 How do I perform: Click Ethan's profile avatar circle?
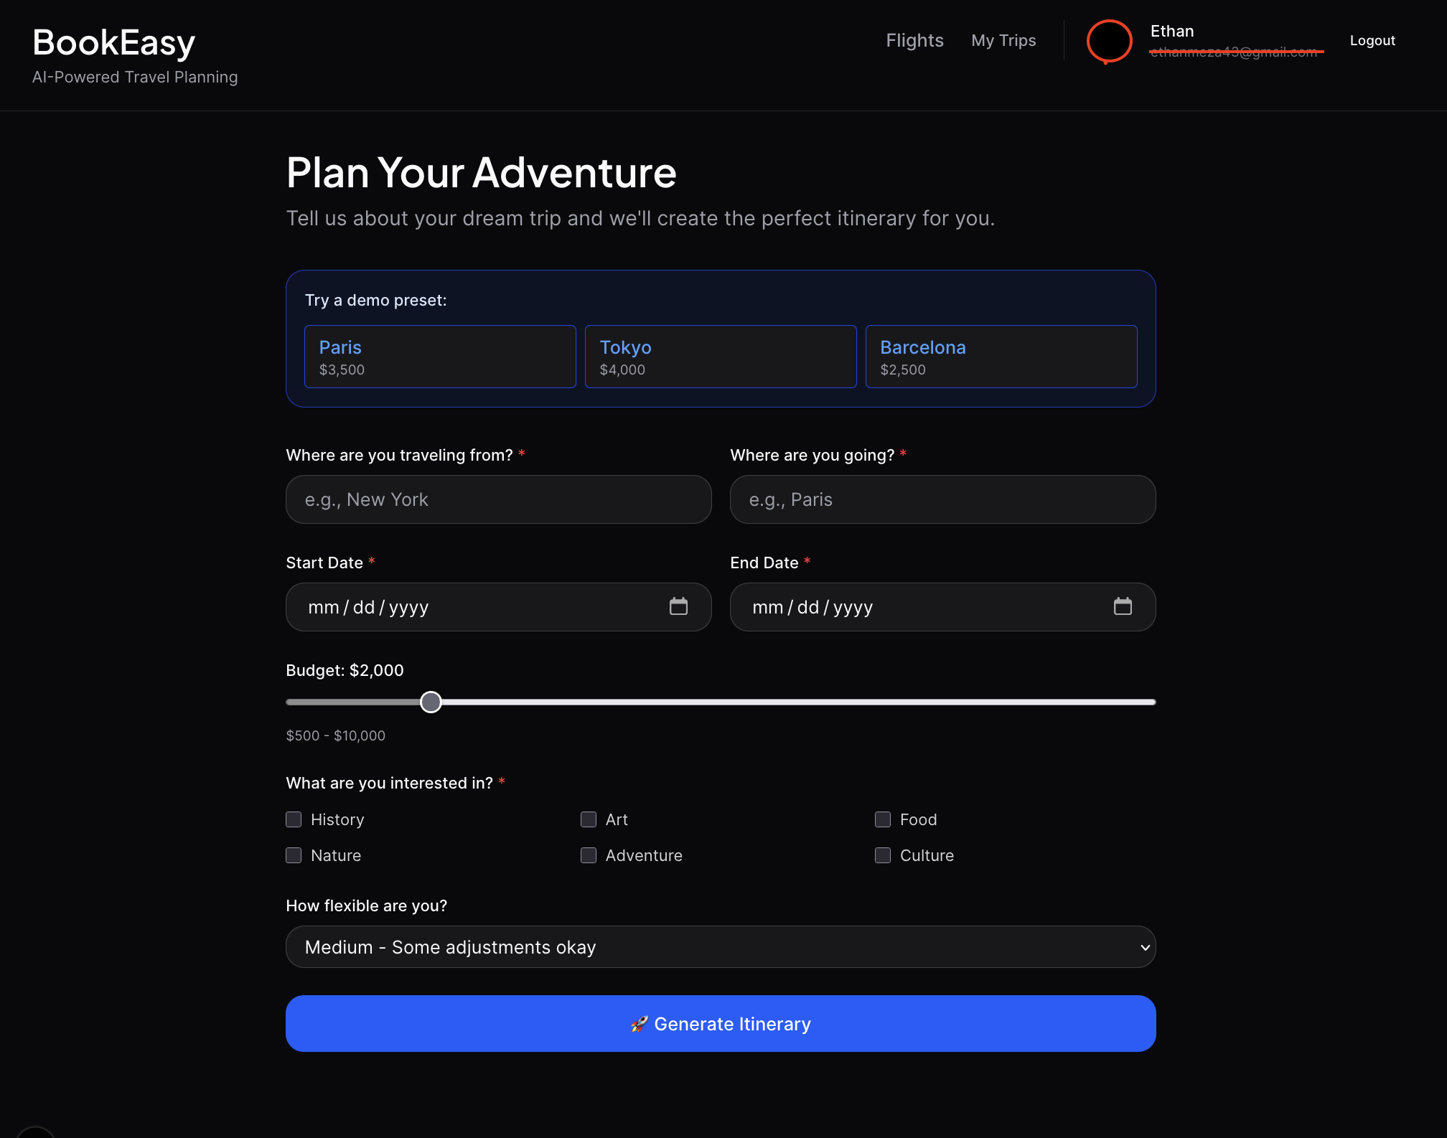pyautogui.click(x=1109, y=41)
